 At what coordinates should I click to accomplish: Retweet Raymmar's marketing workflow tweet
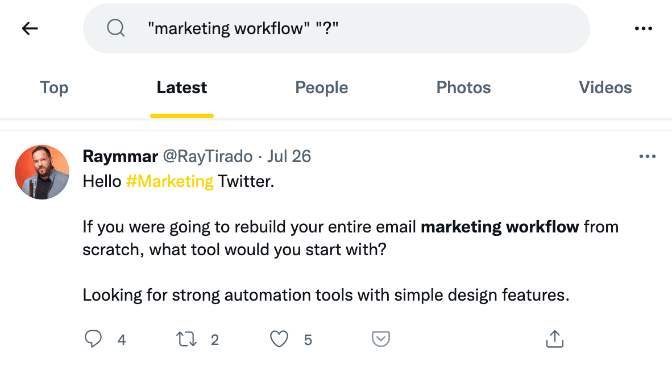(x=186, y=338)
